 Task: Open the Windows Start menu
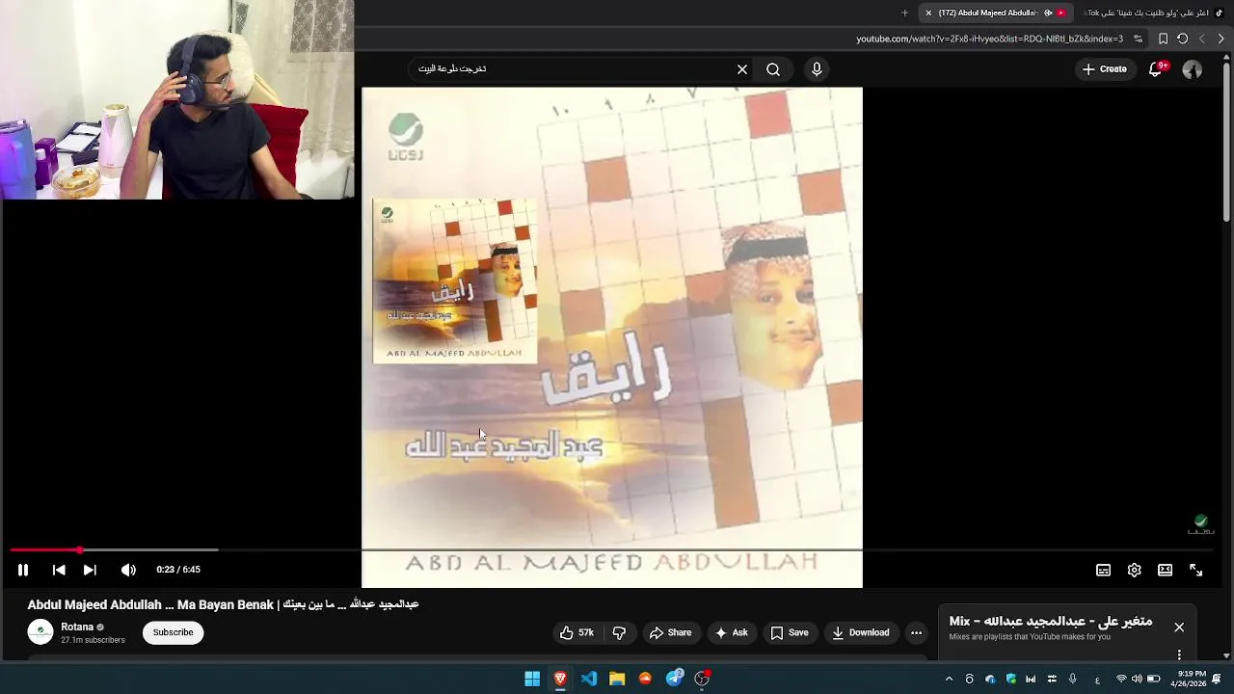pyautogui.click(x=532, y=679)
